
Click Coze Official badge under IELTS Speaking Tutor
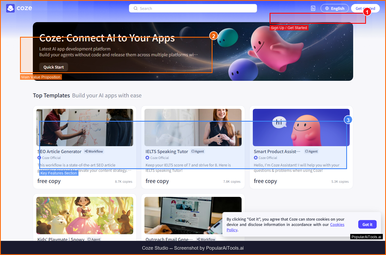[x=157, y=158]
